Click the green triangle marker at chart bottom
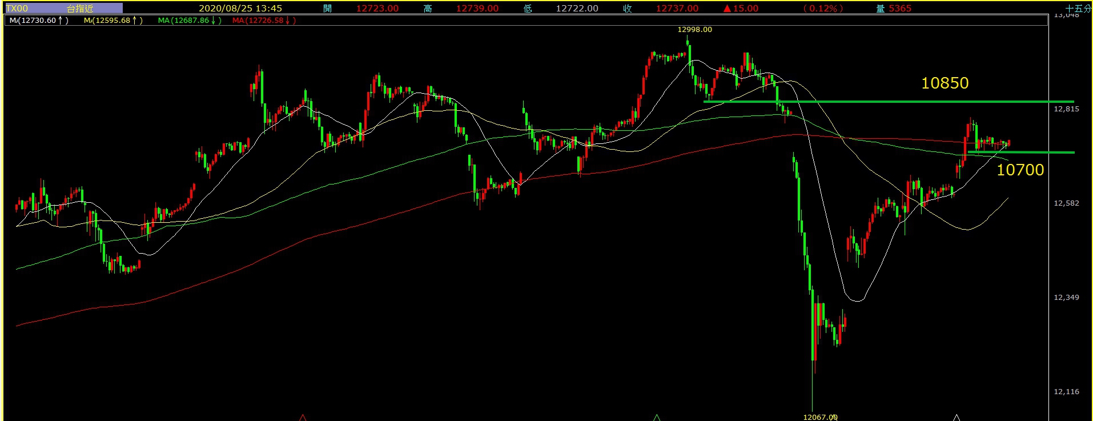1093x421 pixels. click(657, 418)
